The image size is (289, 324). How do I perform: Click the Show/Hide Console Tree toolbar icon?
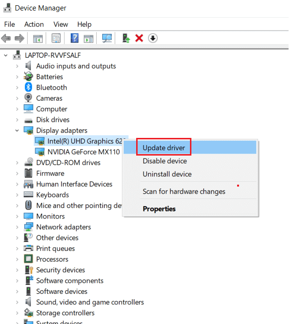point(37,38)
